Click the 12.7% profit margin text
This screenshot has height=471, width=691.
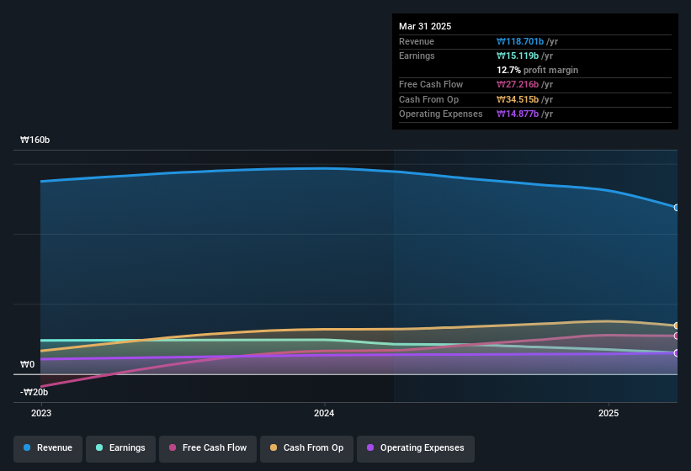point(537,70)
